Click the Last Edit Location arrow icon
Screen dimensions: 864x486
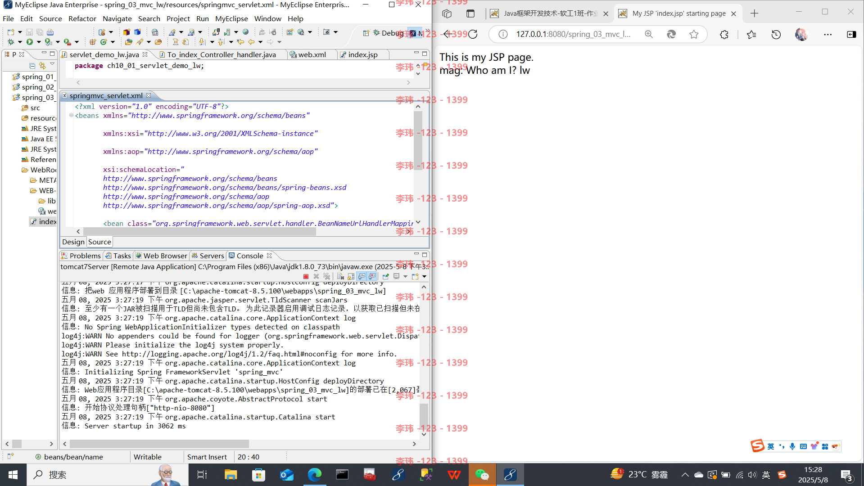(240, 42)
